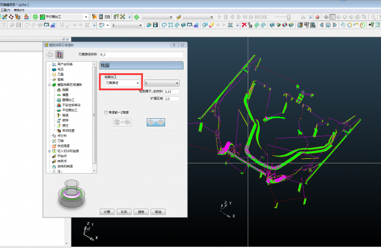
Task: Click the red X delete icon
Action: 244,25
